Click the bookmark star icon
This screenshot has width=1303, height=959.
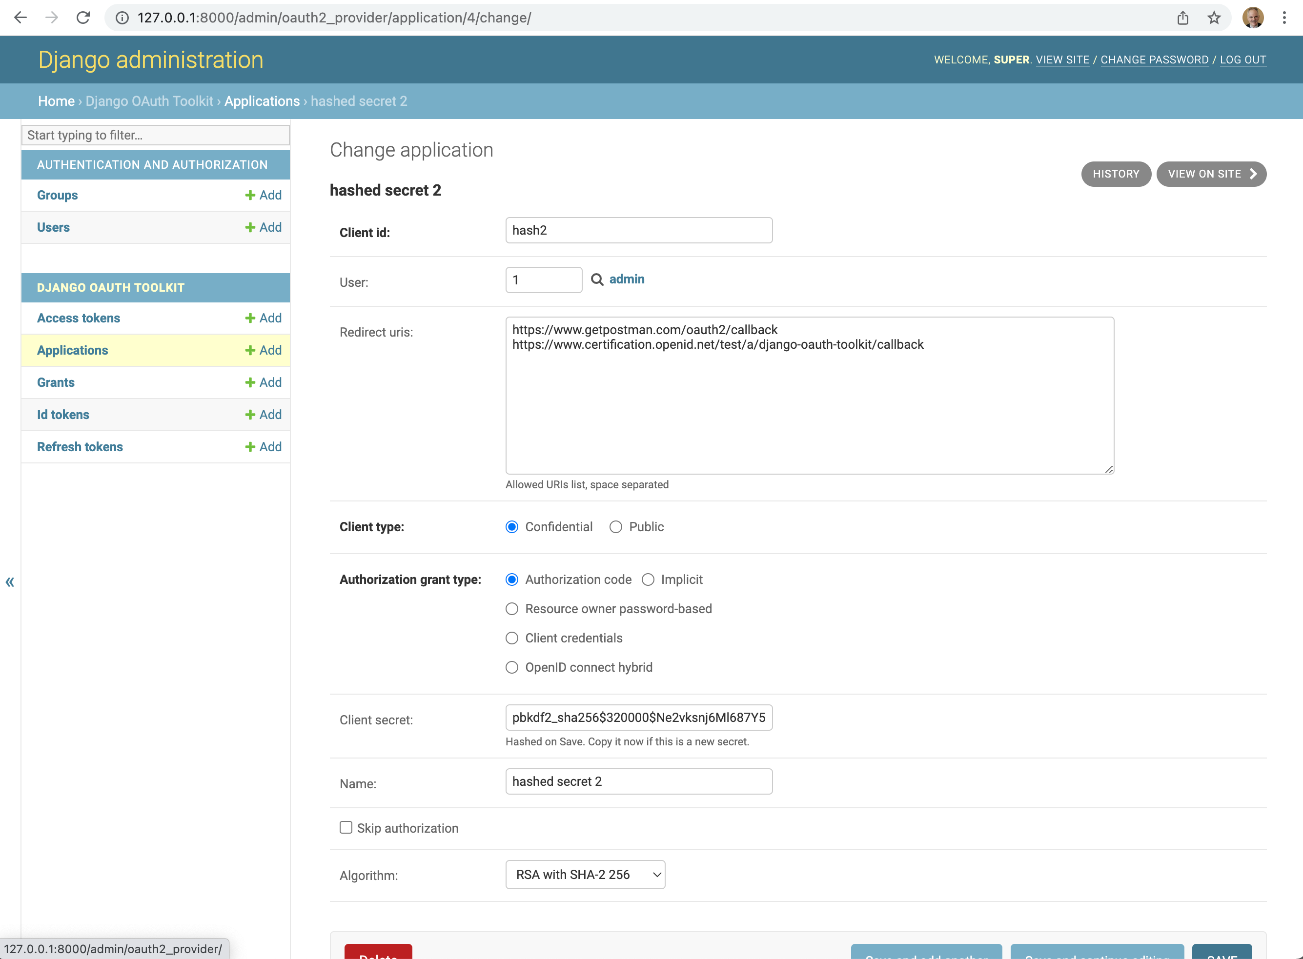click(1214, 18)
